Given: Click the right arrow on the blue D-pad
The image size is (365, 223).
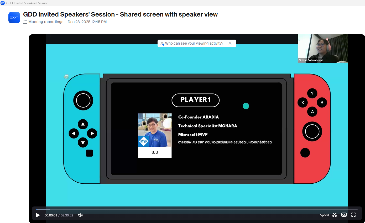Looking at the screenshot, I should (92, 134).
